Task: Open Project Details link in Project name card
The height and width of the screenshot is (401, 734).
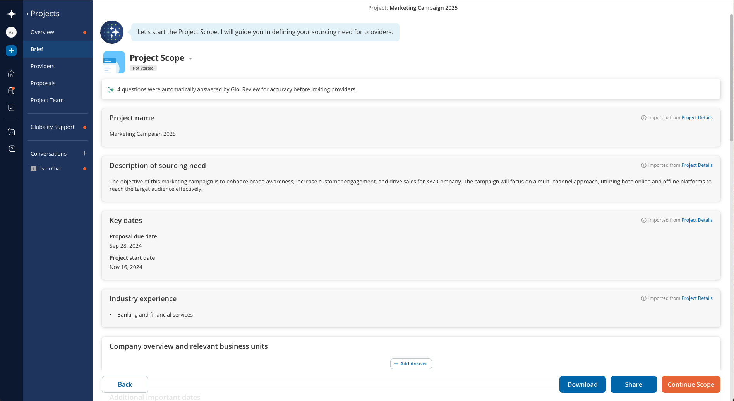Action: (697, 118)
